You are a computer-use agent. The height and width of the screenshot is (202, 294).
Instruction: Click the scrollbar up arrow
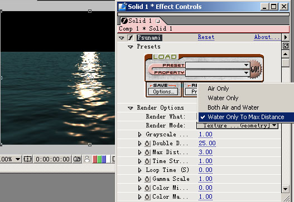[286, 55]
